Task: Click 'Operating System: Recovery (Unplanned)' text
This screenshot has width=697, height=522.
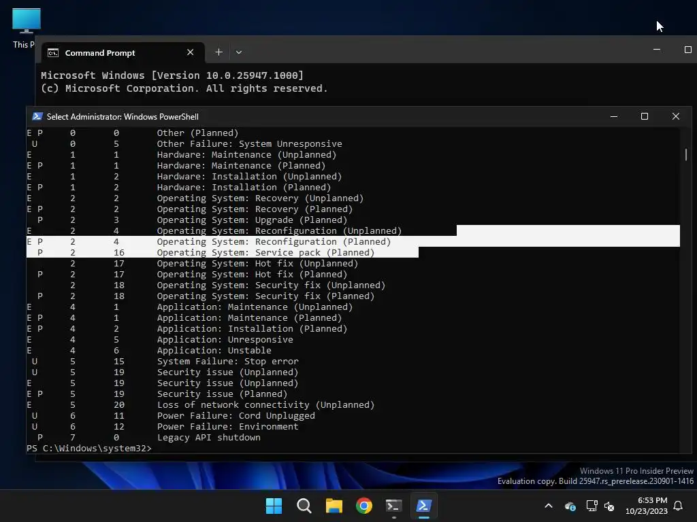Action: coord(260,198)
